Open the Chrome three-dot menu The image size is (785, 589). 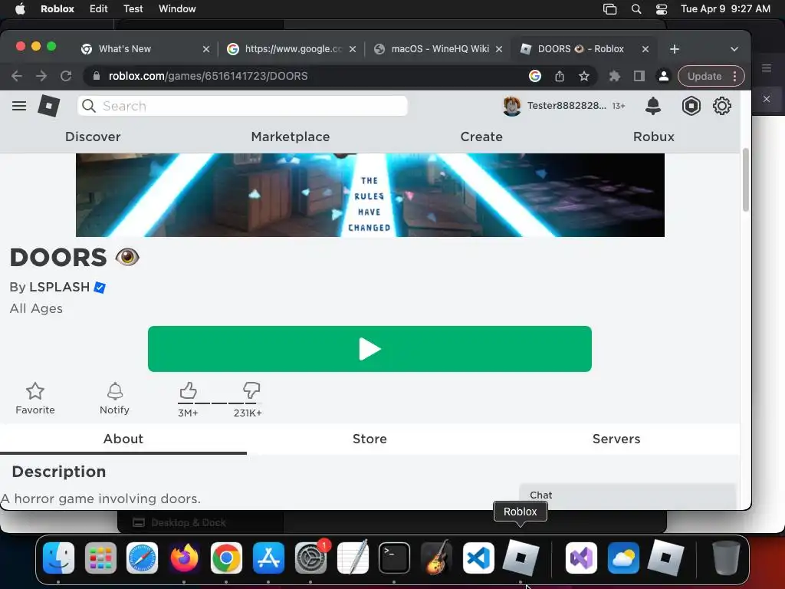[734, 76]
